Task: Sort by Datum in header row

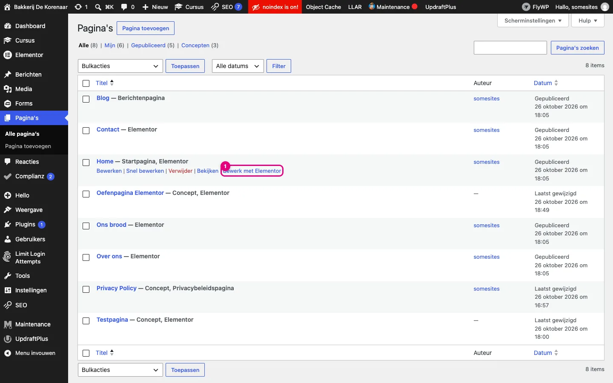Action: pyautogui.click(x=546, y=83)
